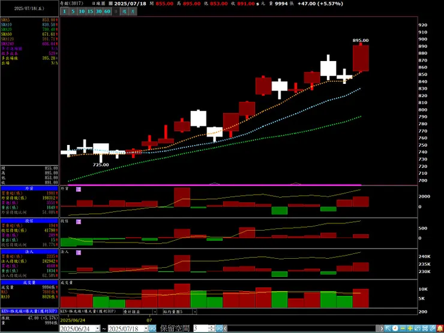444x333 pixels.
Task: Click the SMA120 legend row
Action: point(29,39)
